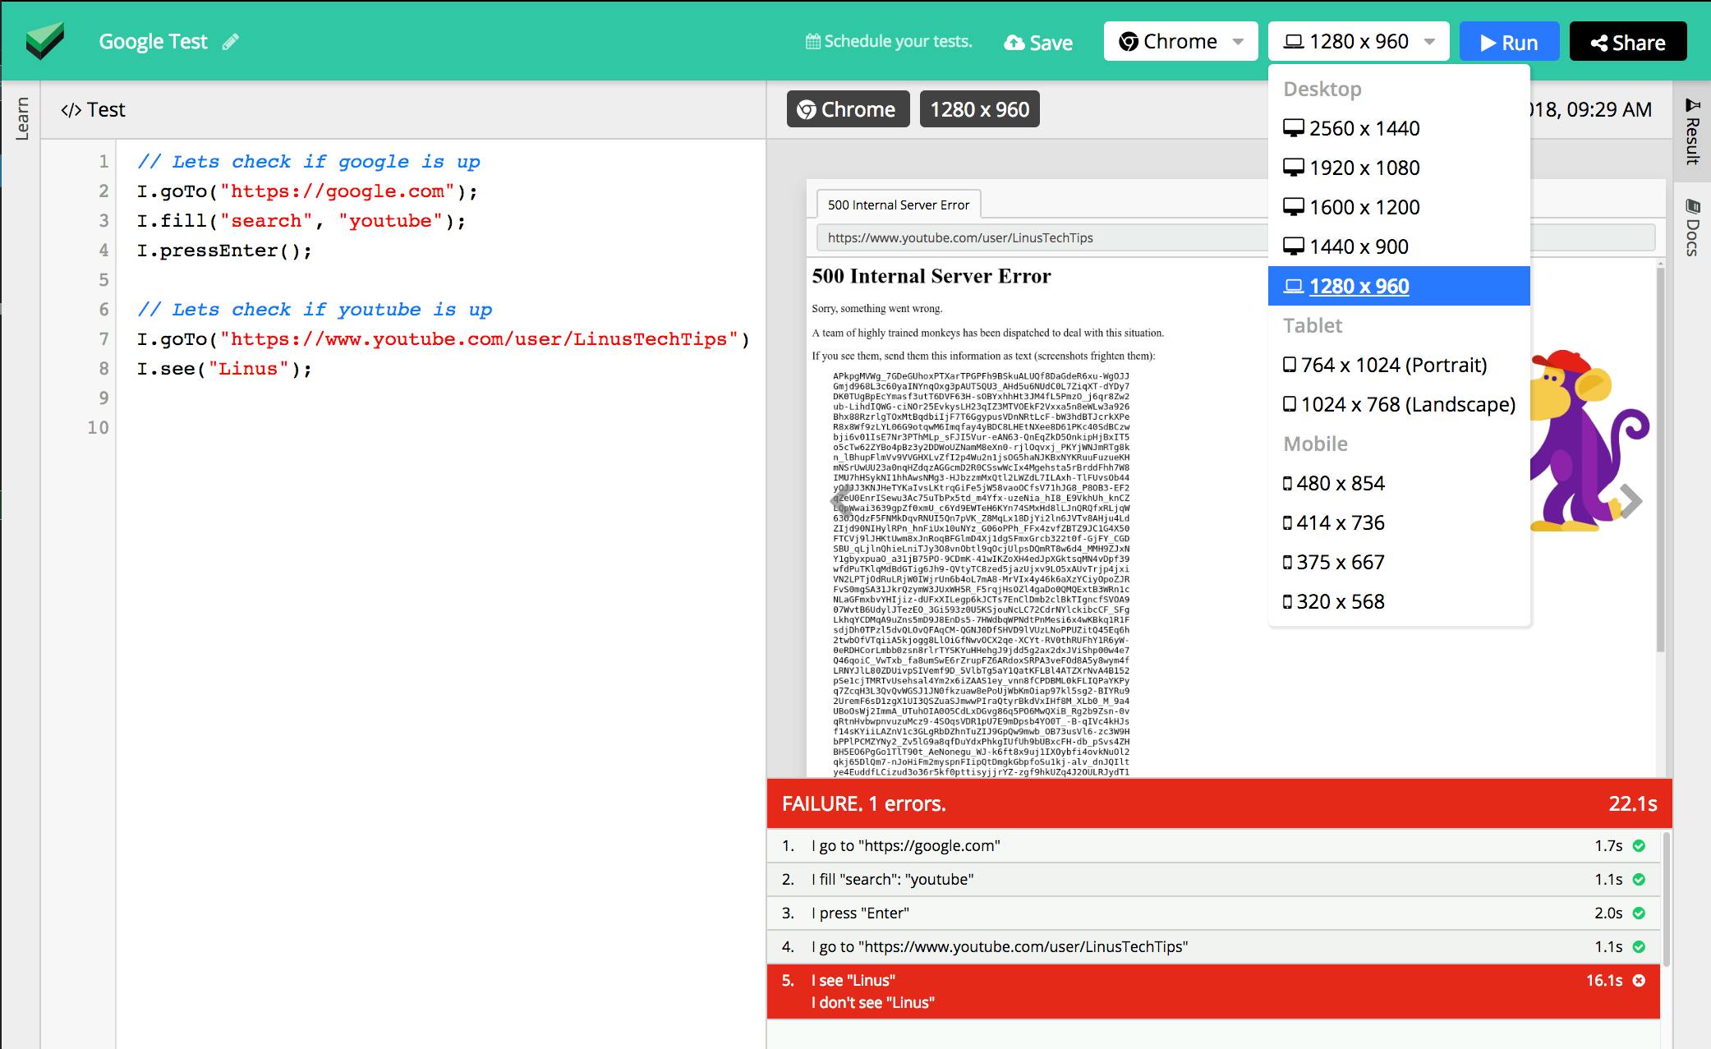Click the comment Lets check if youtube is up

click(x=315, y=310)
